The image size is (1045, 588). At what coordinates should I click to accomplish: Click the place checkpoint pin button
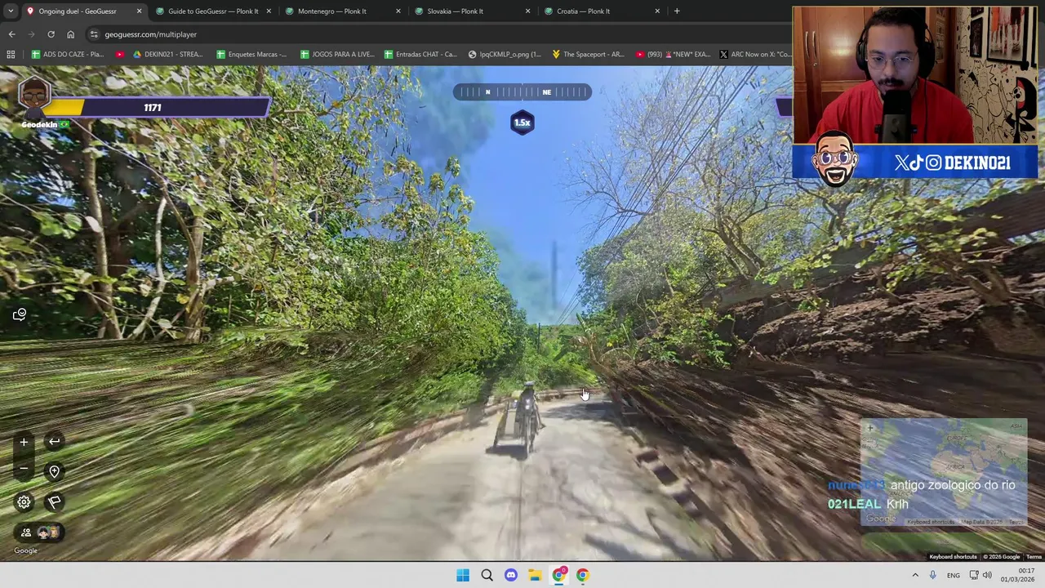54,471
